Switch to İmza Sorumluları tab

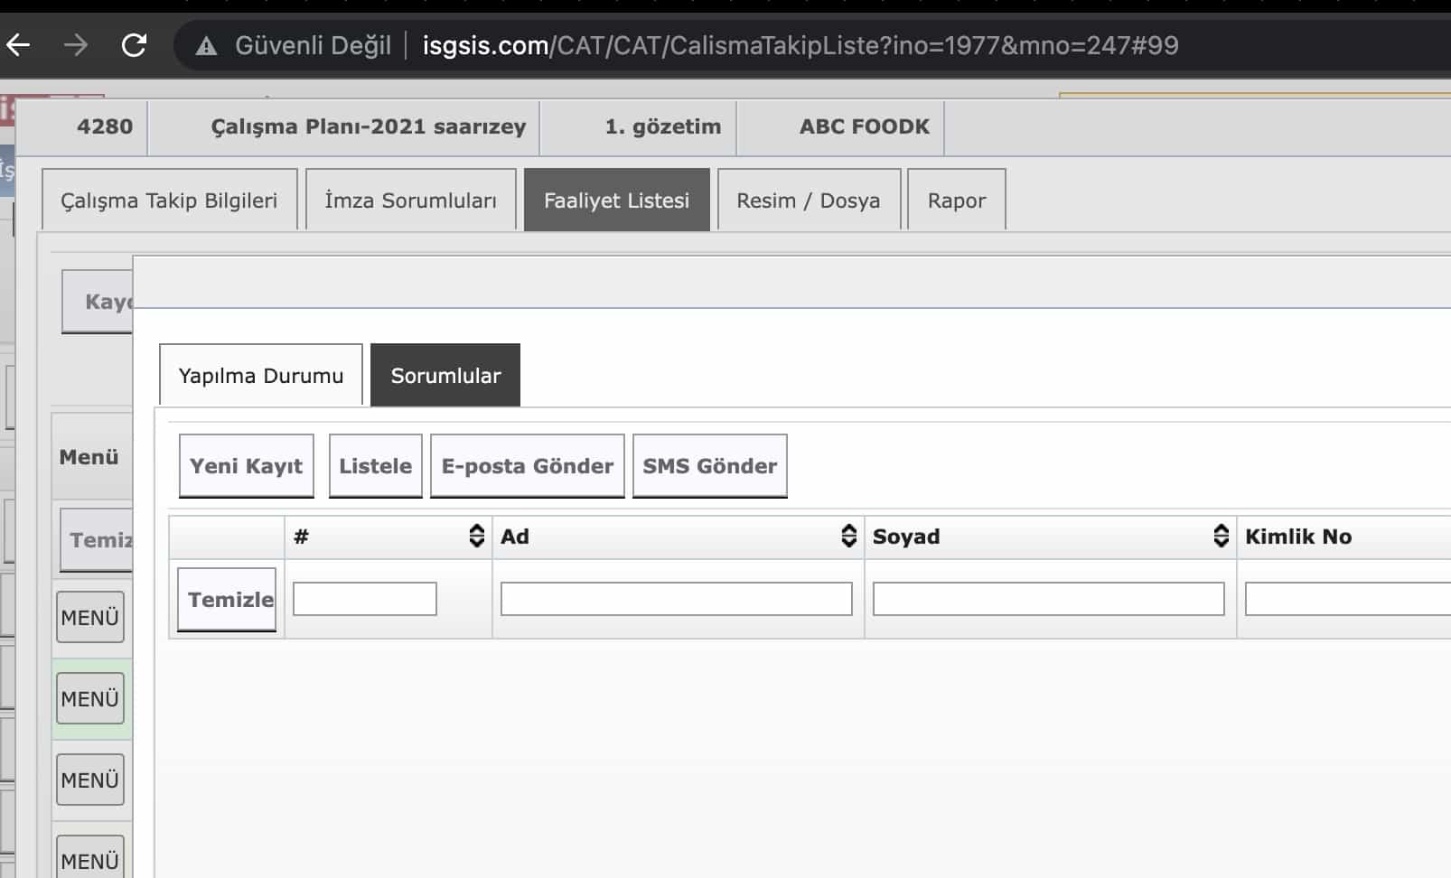[410, 201]
